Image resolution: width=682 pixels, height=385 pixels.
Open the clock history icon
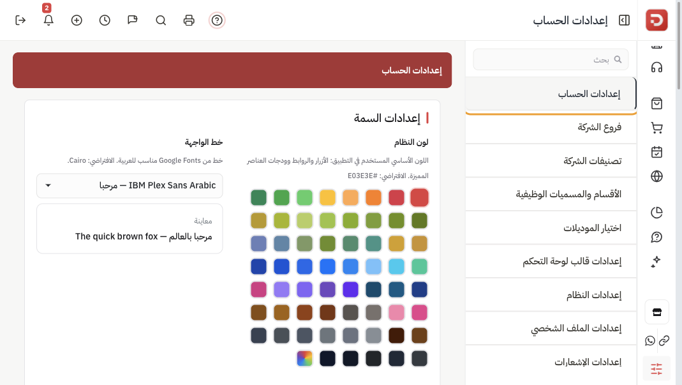(x=105, y=20)
